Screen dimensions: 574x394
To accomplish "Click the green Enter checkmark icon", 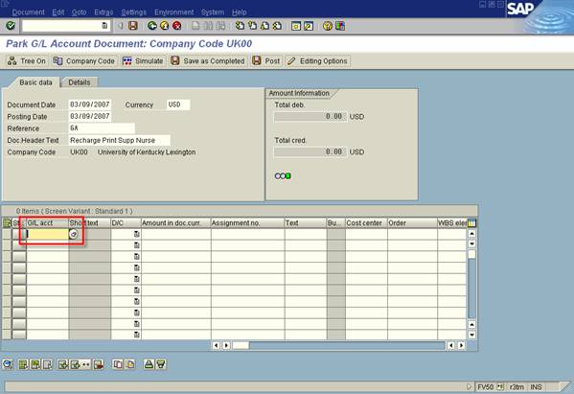I will [11, 26].
